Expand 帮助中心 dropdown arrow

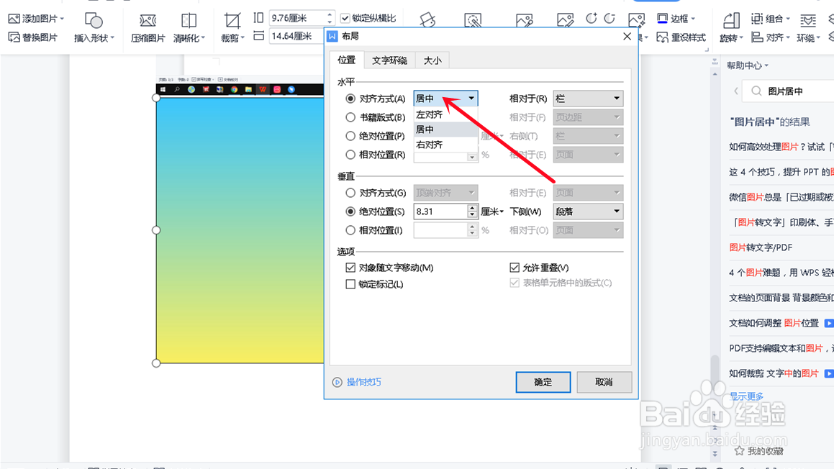tap(766, 65)
